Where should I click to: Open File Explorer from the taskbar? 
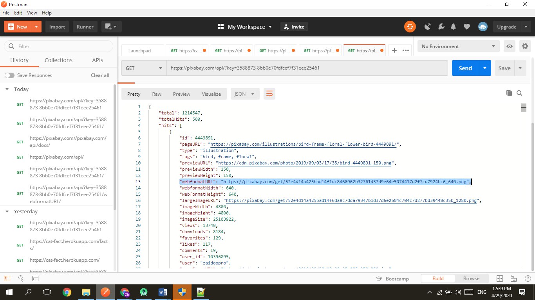pyautogui.click(x=86, y=292)
